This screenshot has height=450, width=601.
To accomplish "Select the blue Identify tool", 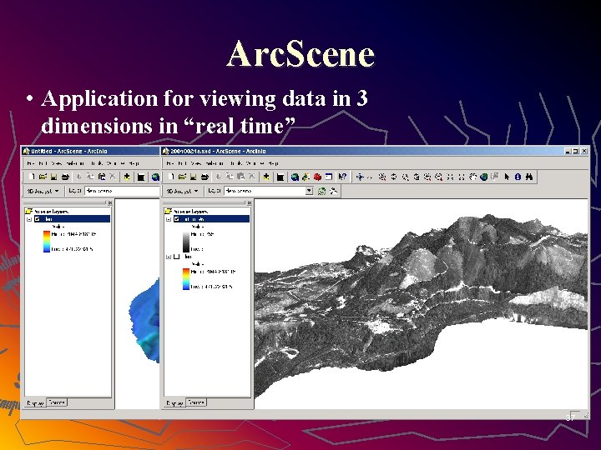I will point(518,177).
